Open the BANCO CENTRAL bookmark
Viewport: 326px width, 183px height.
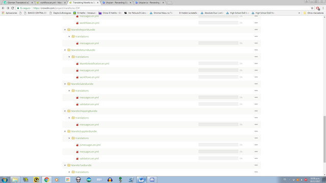tap(35, 13)
